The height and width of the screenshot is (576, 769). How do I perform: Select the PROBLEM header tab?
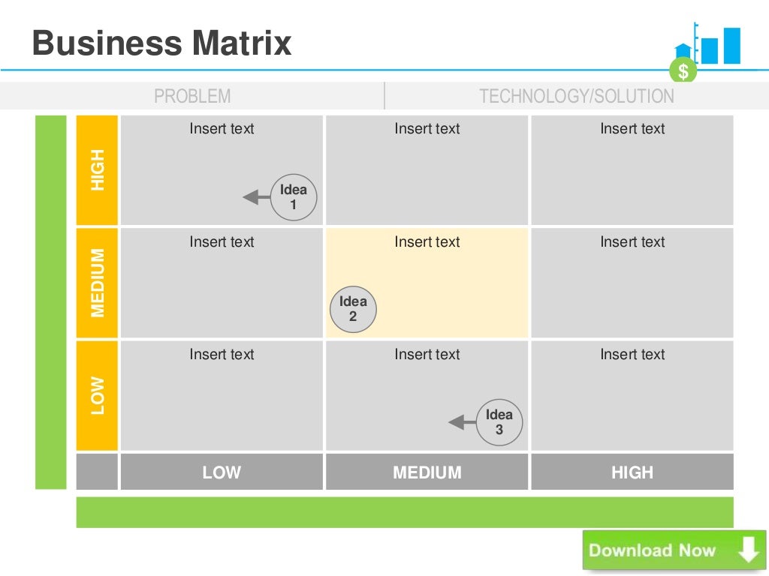pos(192,96)
